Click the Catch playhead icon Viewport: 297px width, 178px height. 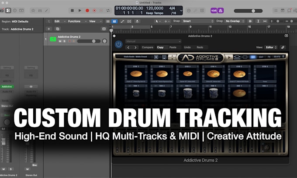click(x=137, y=21)
